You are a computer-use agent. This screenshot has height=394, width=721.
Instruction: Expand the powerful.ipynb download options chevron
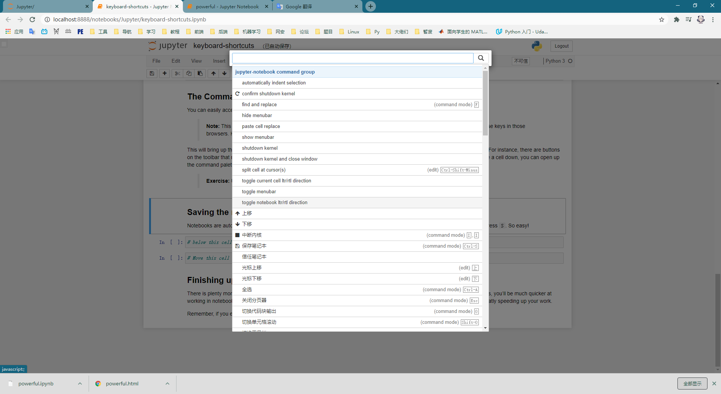tap(80, 383)
